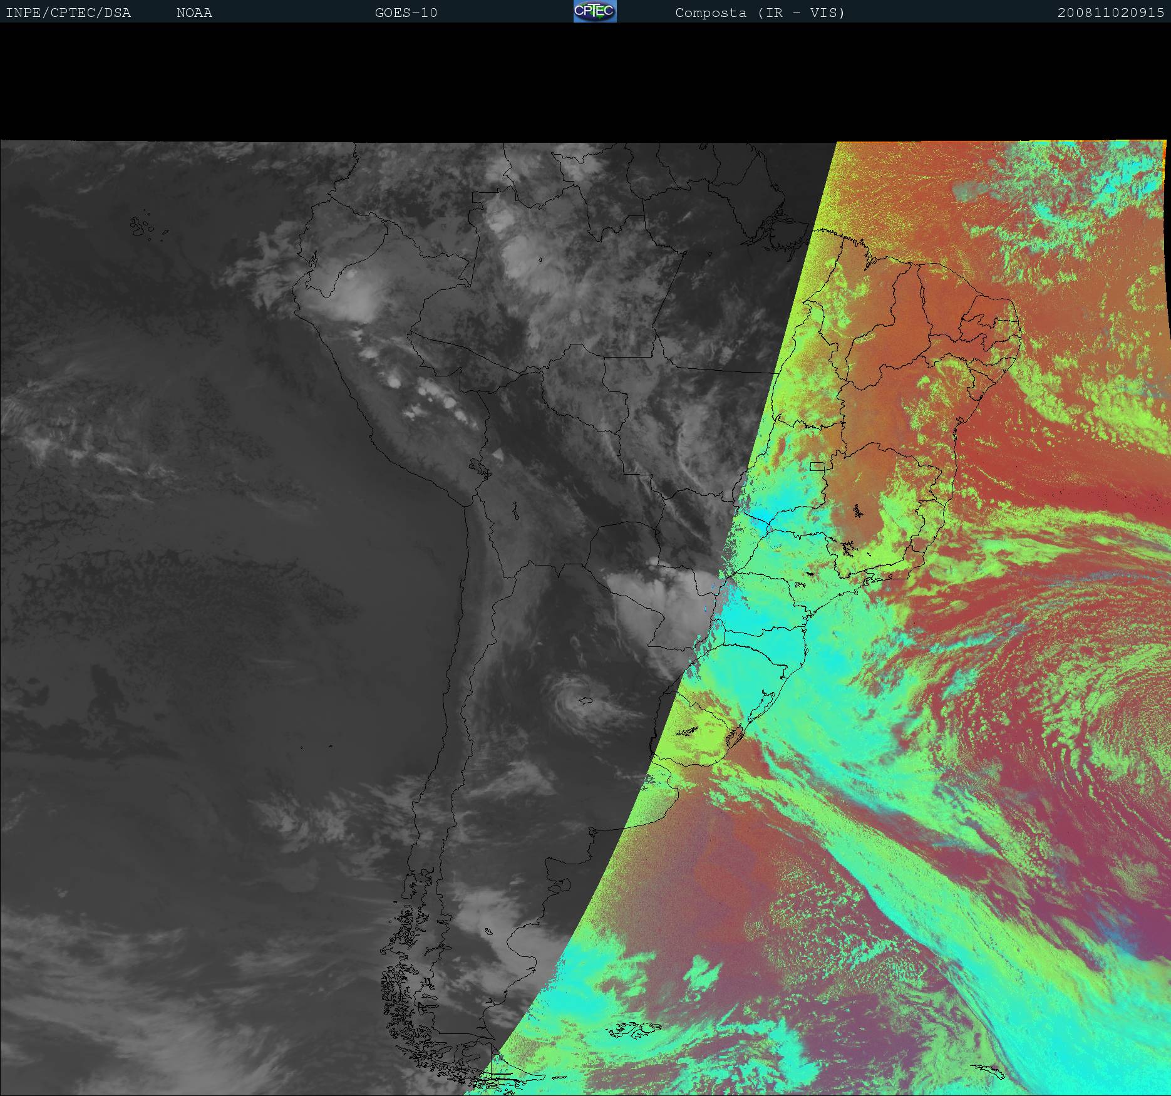Click the CPTEC logo in header
1171x1096 pixels.
coord(595,11)
